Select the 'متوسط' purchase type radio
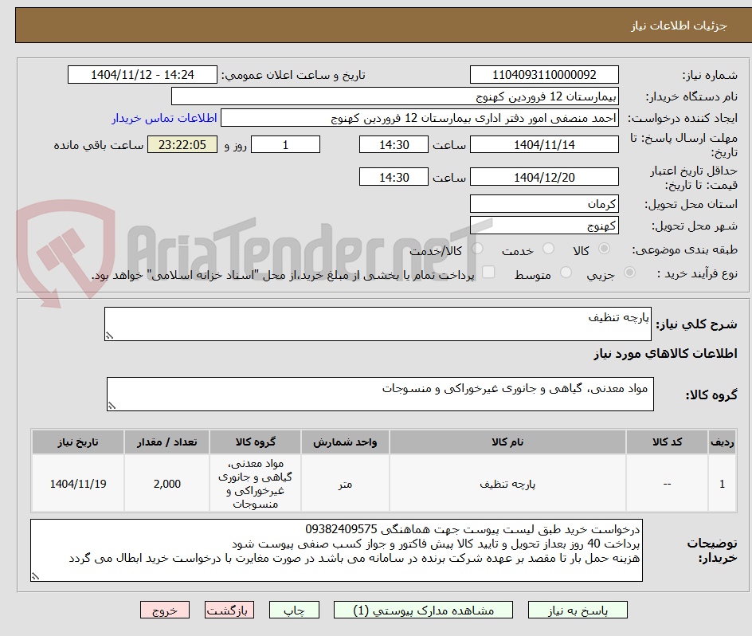Viewport: 752px width, 636px height. pyautogui.click(x=566, y=273)
